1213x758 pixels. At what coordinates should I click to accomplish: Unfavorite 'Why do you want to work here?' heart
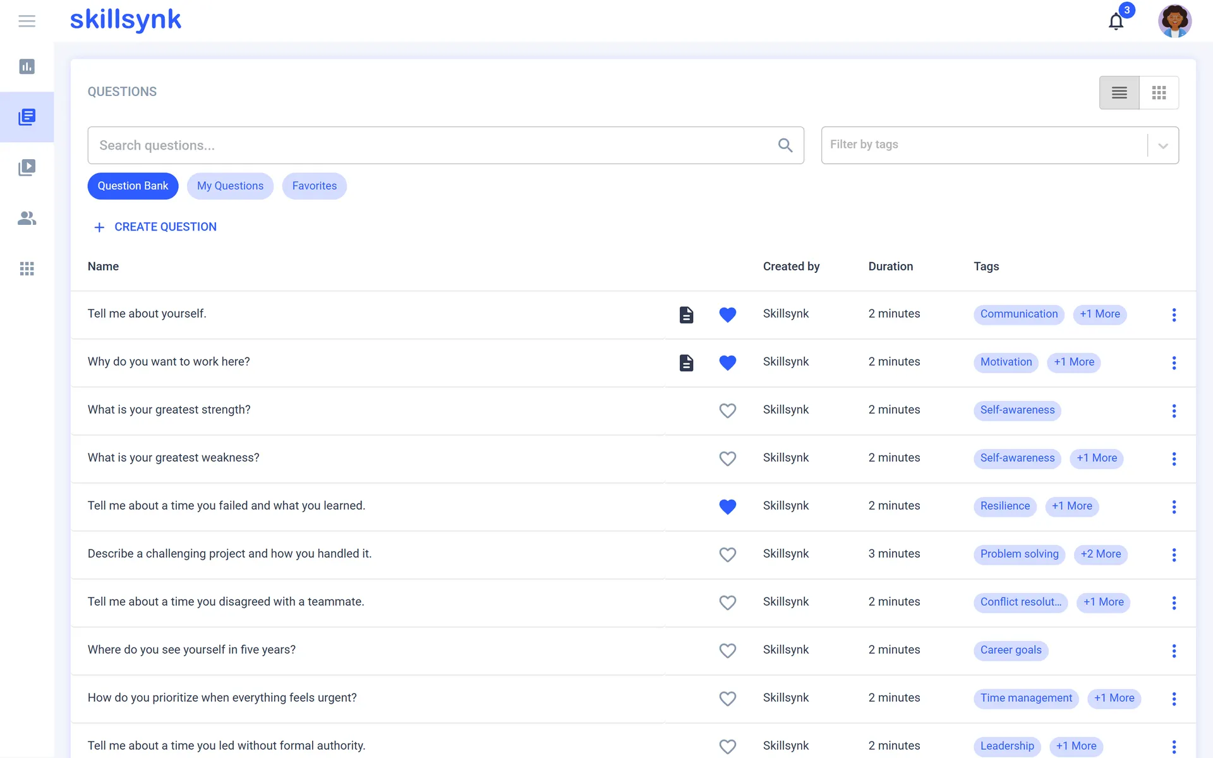tap(728, 363)
